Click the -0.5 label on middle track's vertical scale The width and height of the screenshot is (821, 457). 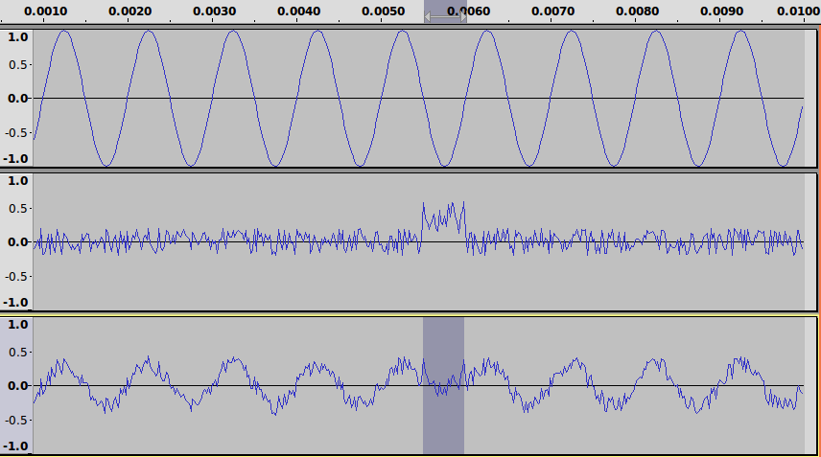click(x=17, y=272)
